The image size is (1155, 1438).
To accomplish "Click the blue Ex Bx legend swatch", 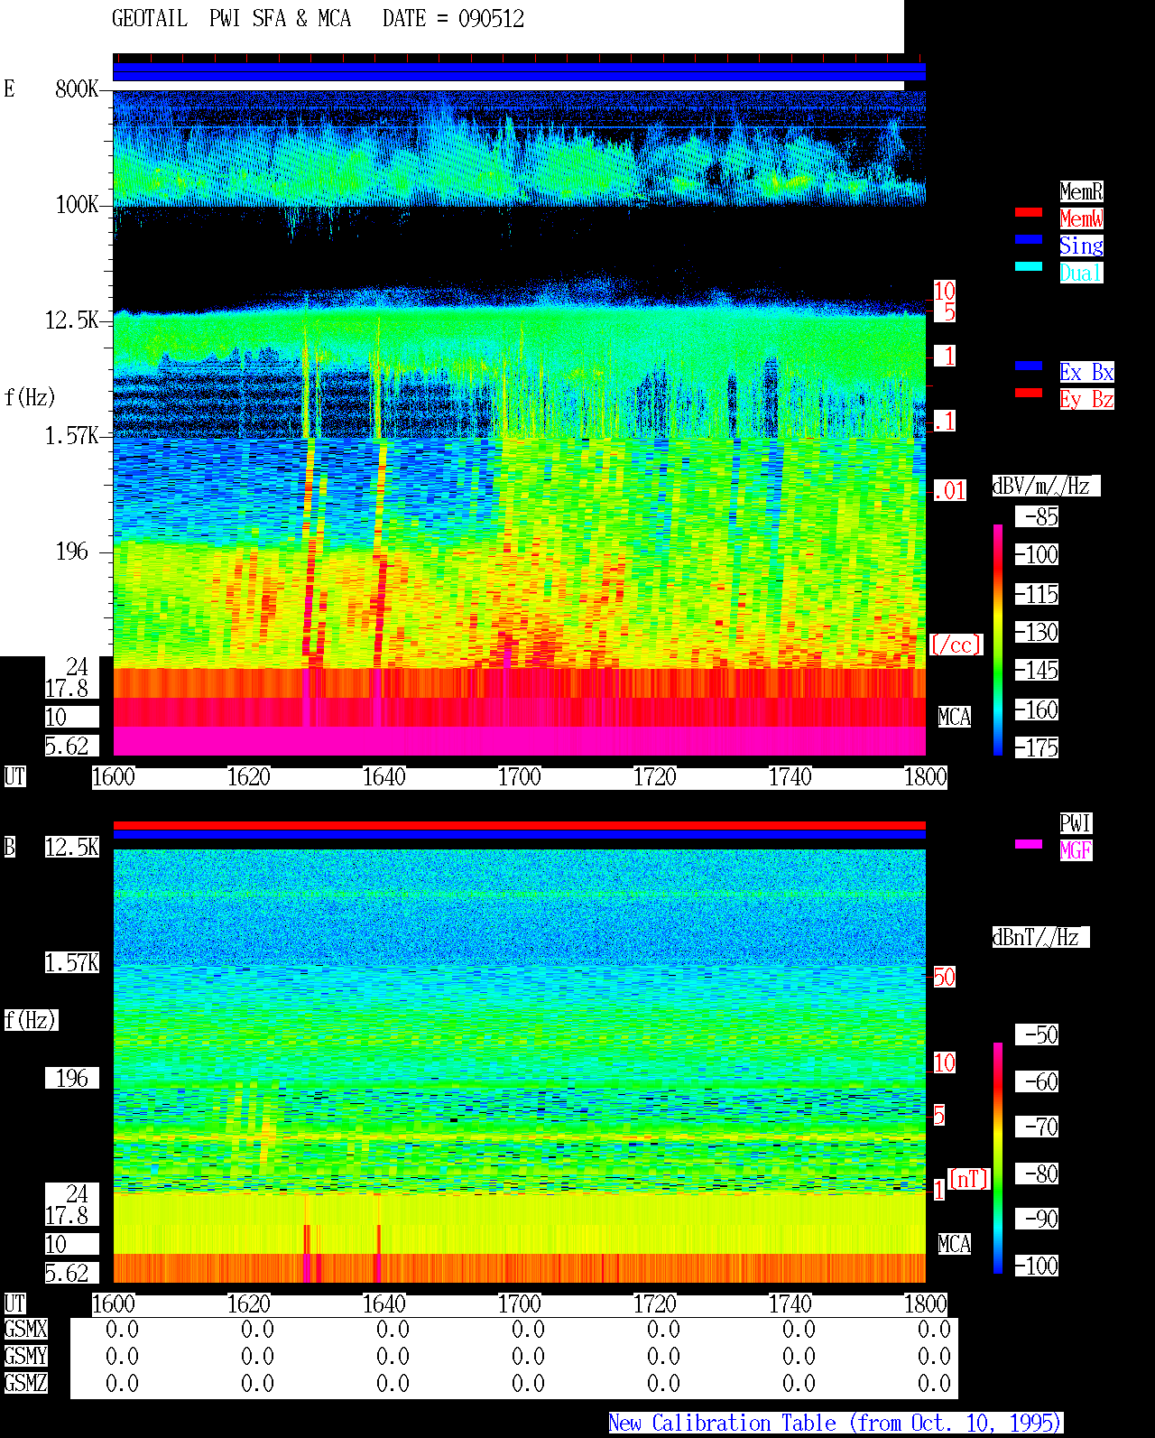I will point(1029,366).
